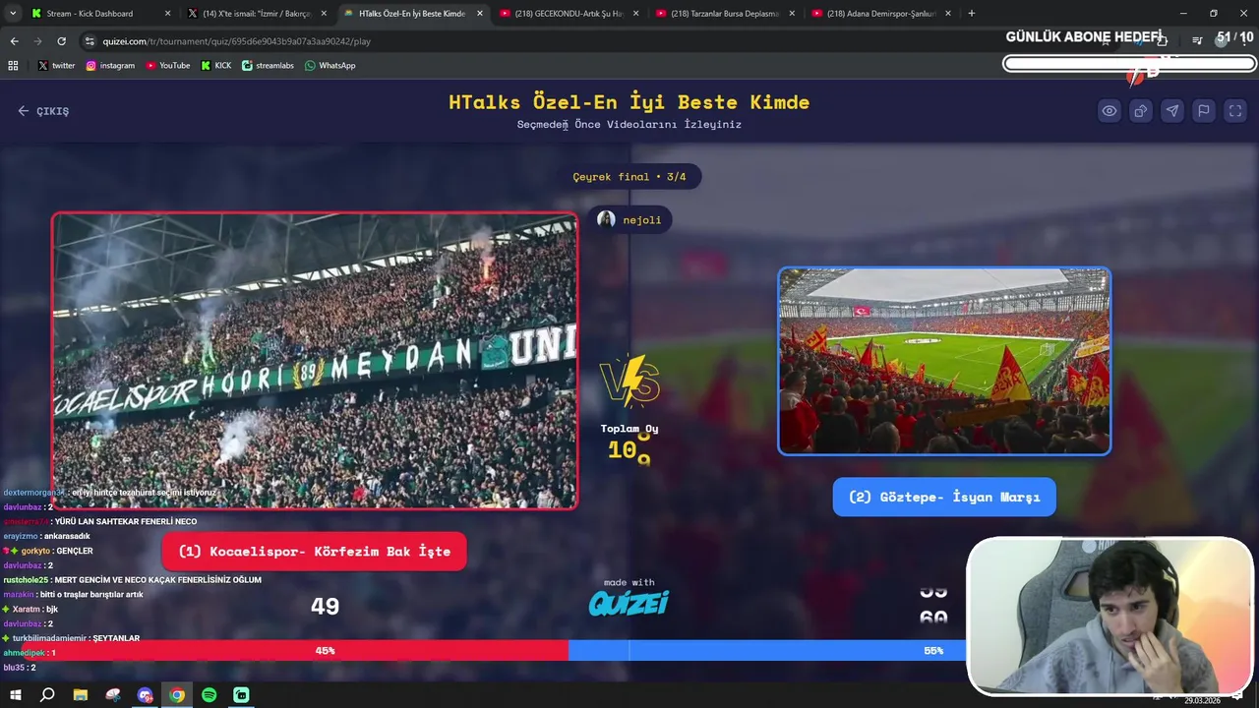1259x708 pixels.
Task: Click chat username gorkyto
Action: (35, 551)
